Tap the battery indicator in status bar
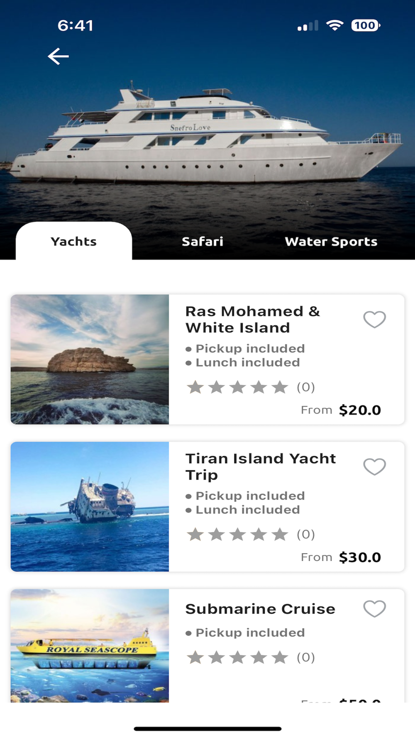The height and width of the screenshot is (738, 415). pyautogui.click(x=366, y=25)
